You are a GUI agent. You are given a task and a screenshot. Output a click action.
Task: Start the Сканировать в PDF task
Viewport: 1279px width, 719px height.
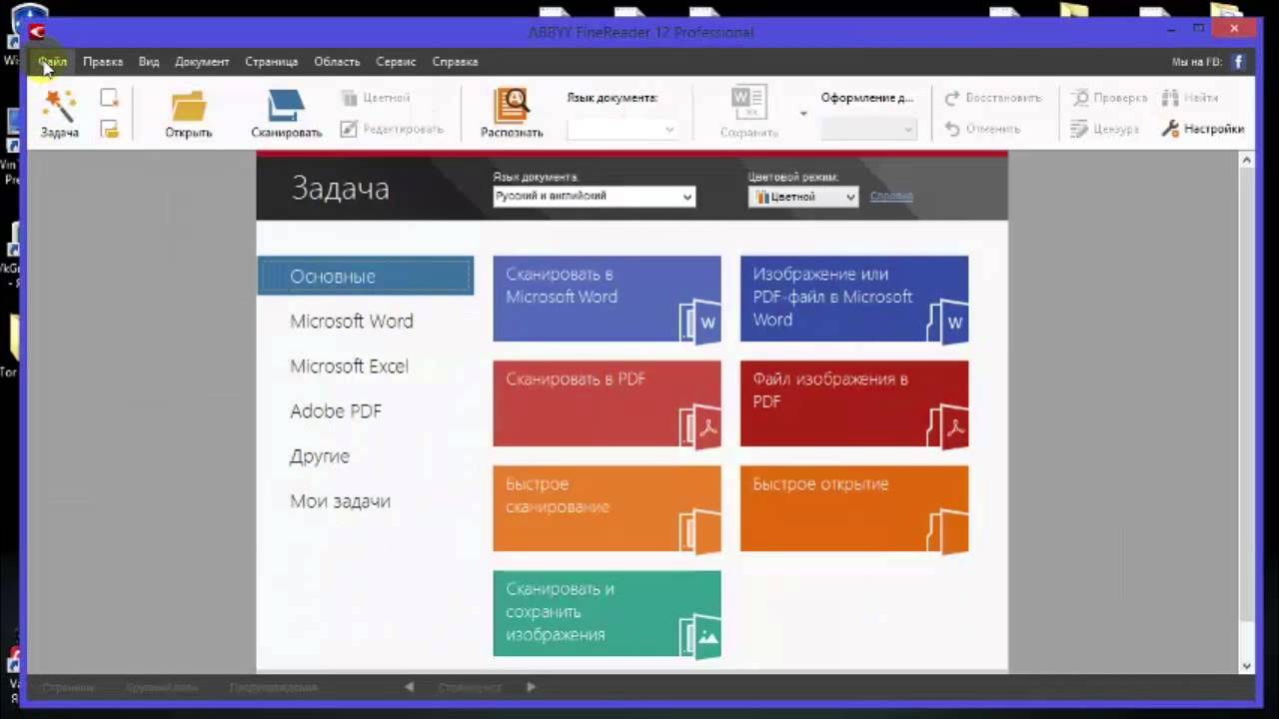[607, 403]
